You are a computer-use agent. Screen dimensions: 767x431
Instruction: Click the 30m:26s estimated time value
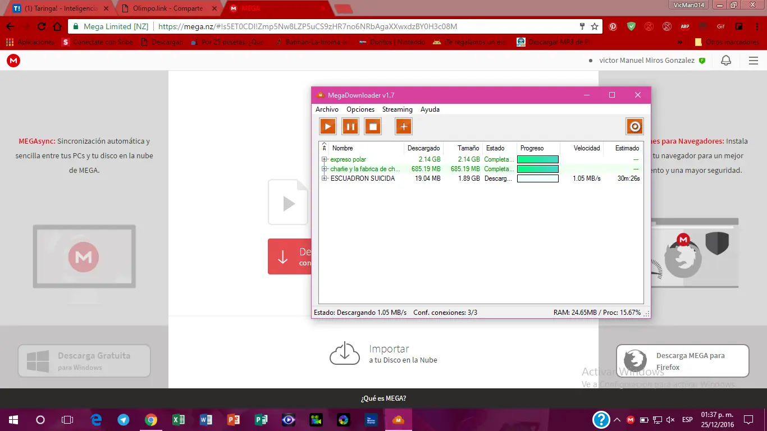click(628, 178)
